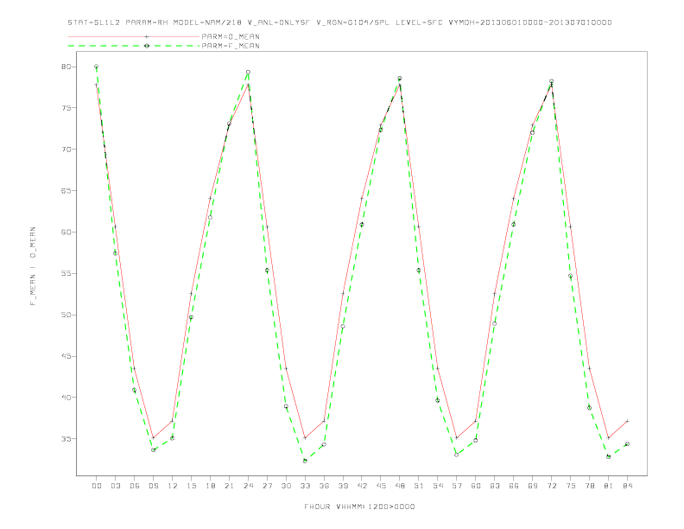This screenshot has height=529, width=684.
Task: Click the x-axis forecast hour label 06
Action: tap(135, 486)
